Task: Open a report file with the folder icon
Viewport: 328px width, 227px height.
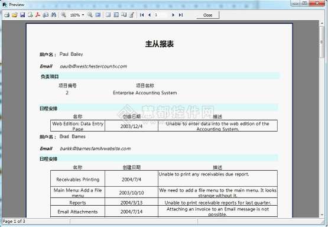Action: click(15, 15)
